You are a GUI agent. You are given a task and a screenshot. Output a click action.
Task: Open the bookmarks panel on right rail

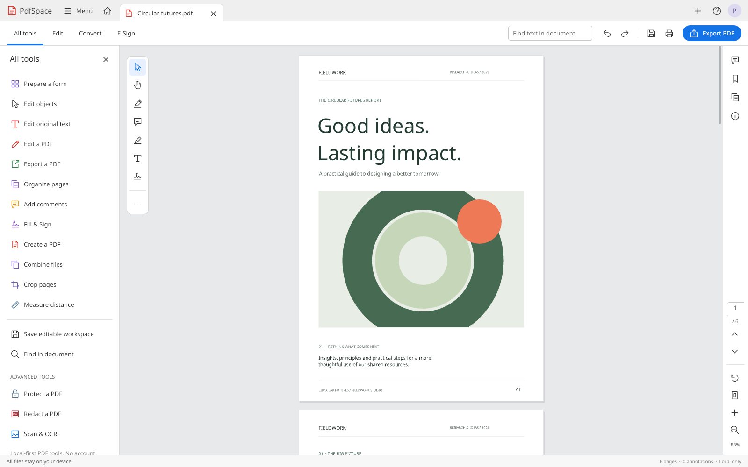735,79
